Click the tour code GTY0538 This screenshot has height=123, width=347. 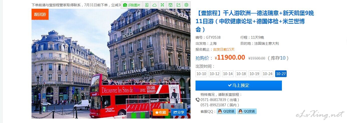(213, 37)
